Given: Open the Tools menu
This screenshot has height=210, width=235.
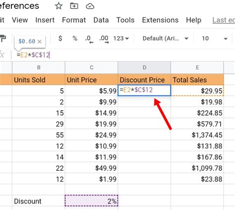Looking at the screenshot, I should (x=125, y=20).
